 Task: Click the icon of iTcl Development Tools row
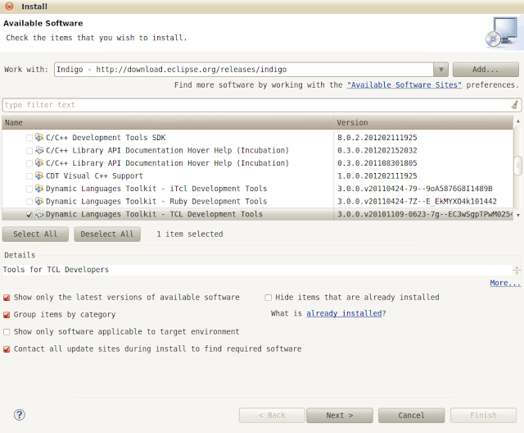pos(39,188)
